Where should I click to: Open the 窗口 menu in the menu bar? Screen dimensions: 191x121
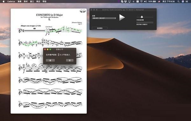coord(32,2)
